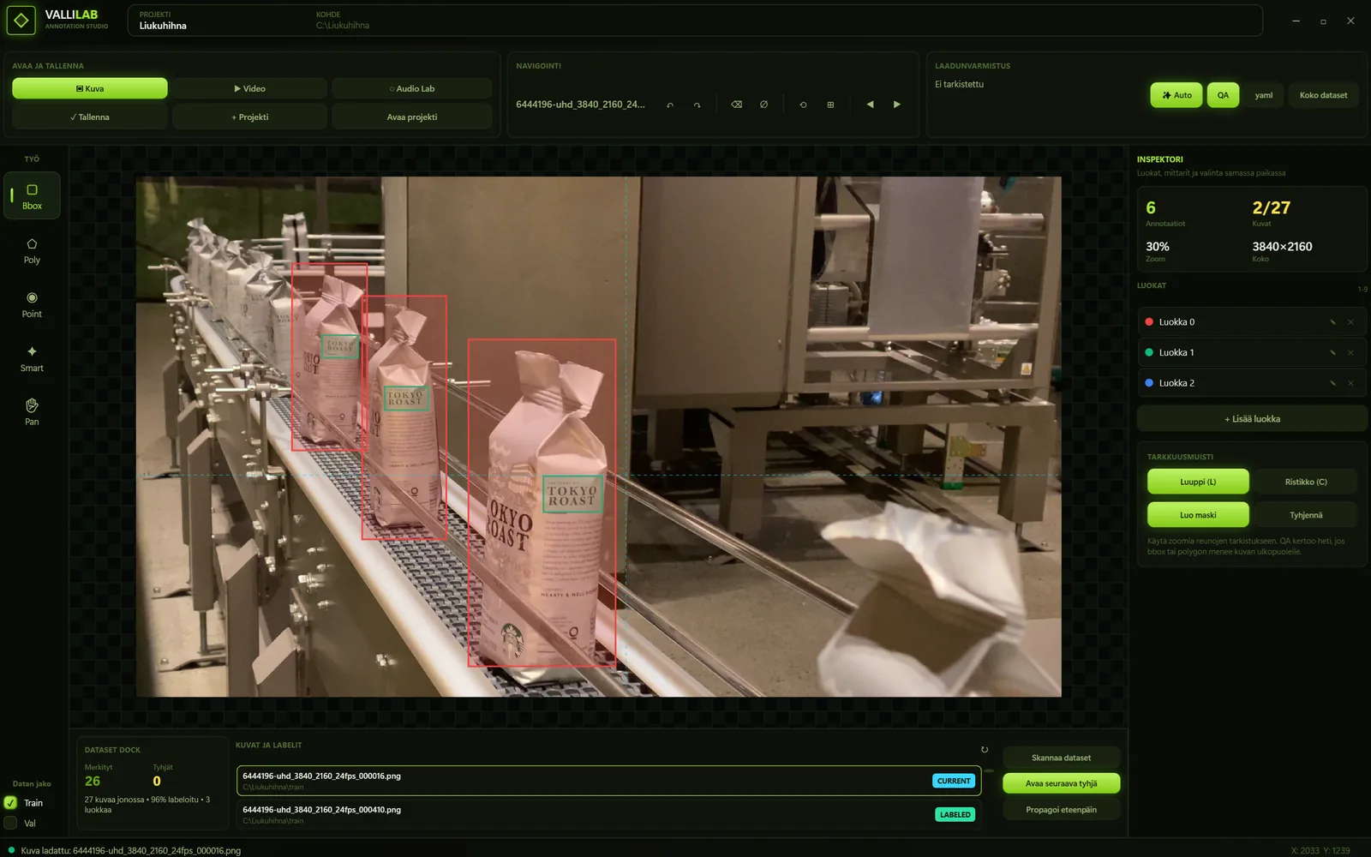
Task: Click green Luokka 1 color dot
Action: click(1149, 352)
